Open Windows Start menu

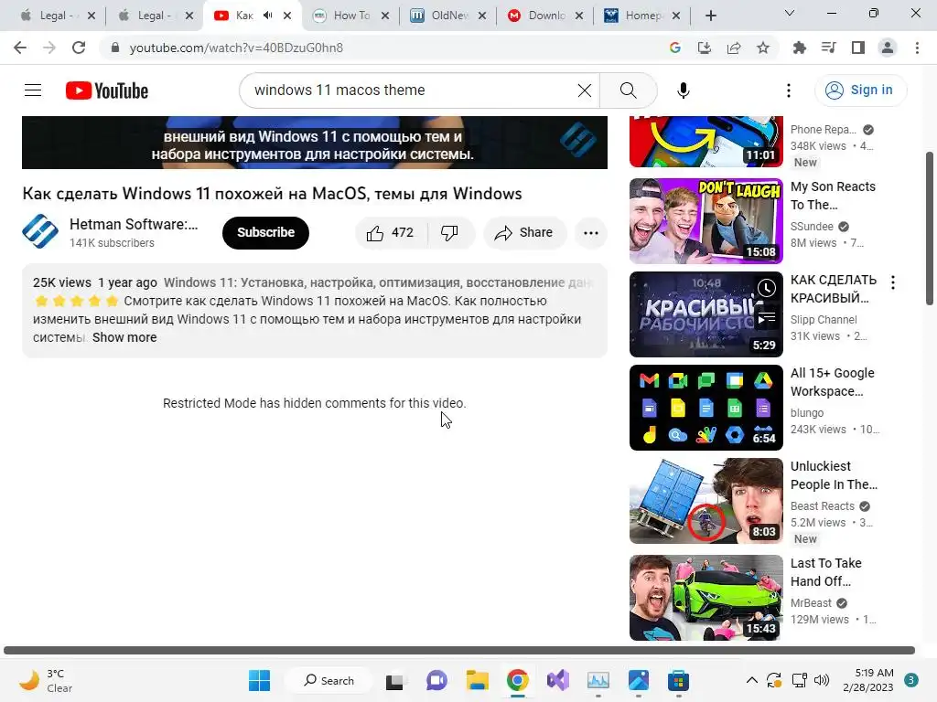pos(259,680)
